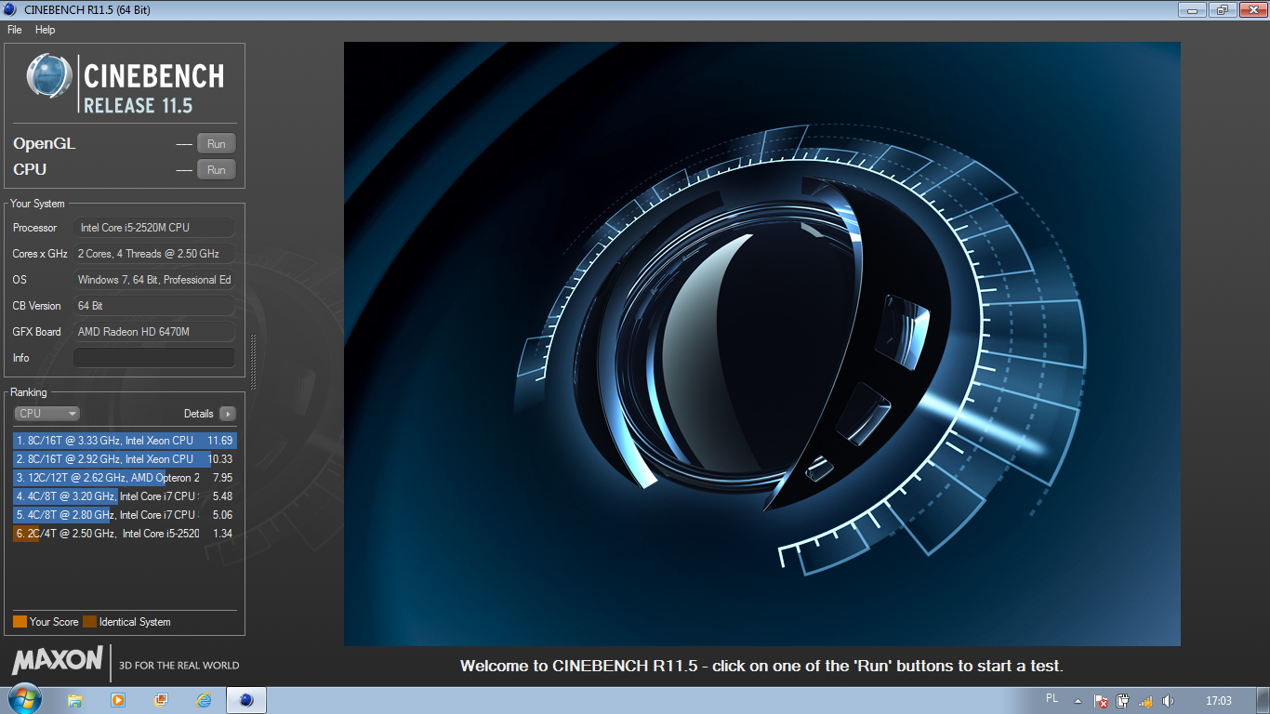The image size is (1270, 714).
Task: Run the CPU benchmark test
Action: coord(216,170)
